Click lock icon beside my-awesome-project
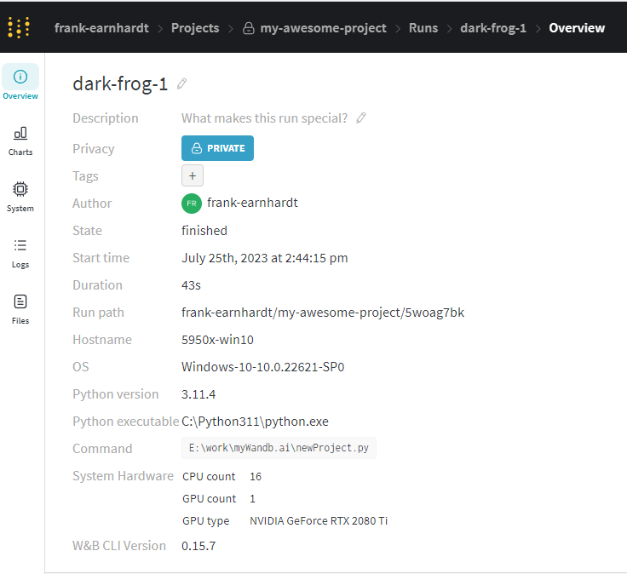Image resolution: width=627 pixels, height=574 pixels. [248, 28]
